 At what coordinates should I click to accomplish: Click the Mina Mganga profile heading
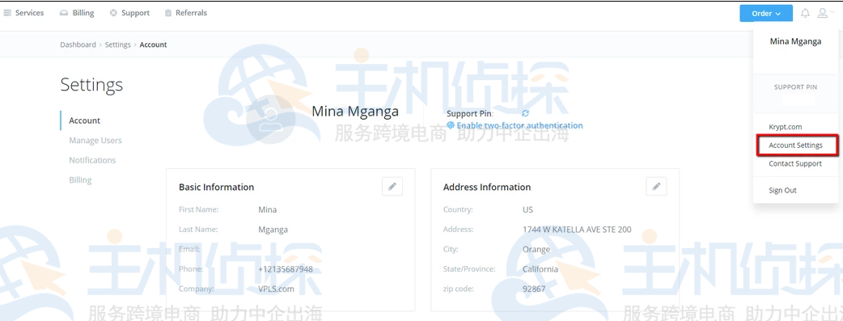click(355, 112)
